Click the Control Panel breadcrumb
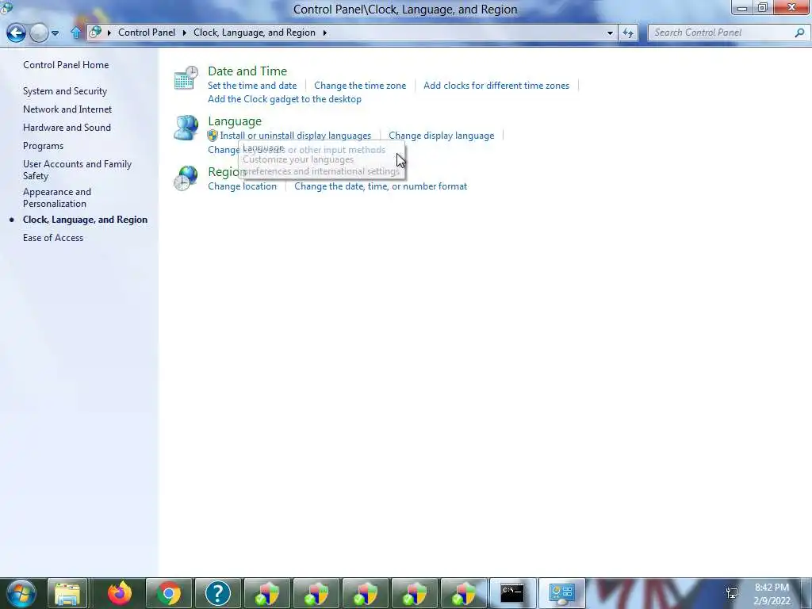The width and height of the screenshot is (812, 609). click(147, 33)
